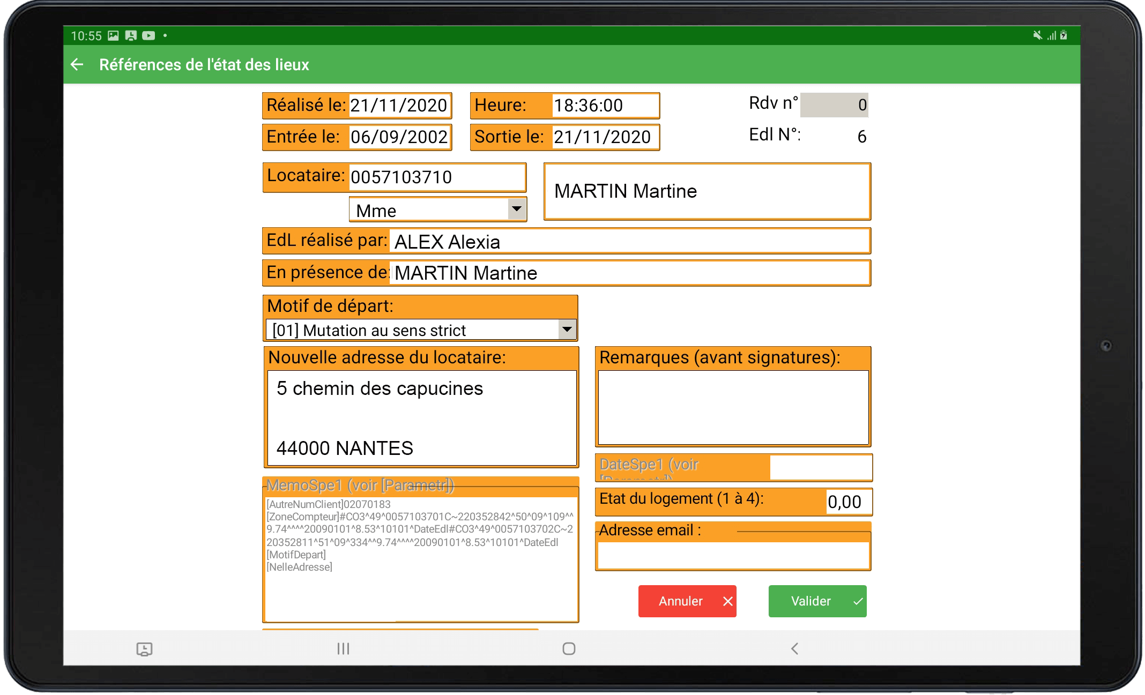This screenshot has height=695, width=1145.
Task: Tap the screen-cast icon in navigation bar
Action: 144,649
